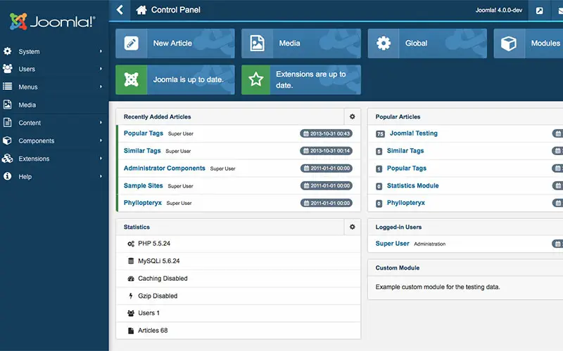This screenshot has height=351, width=563.
Task: Click "Extensions are up to date." tile
Action: click(301, 79)
